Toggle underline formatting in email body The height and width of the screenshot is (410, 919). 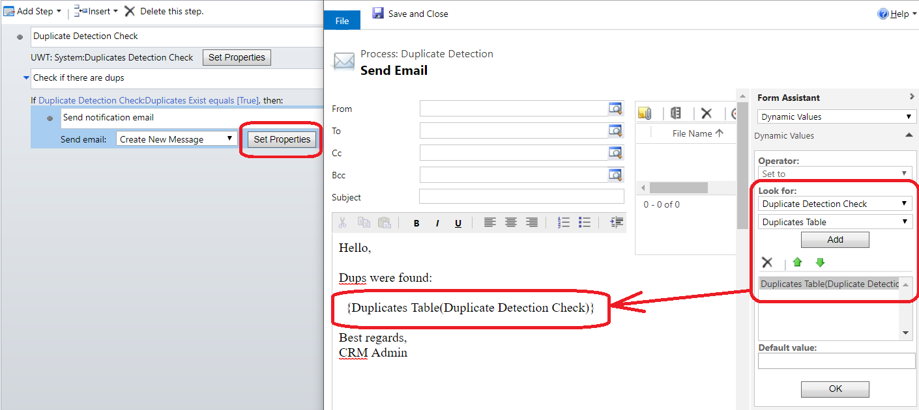click(x=458, y=223)
